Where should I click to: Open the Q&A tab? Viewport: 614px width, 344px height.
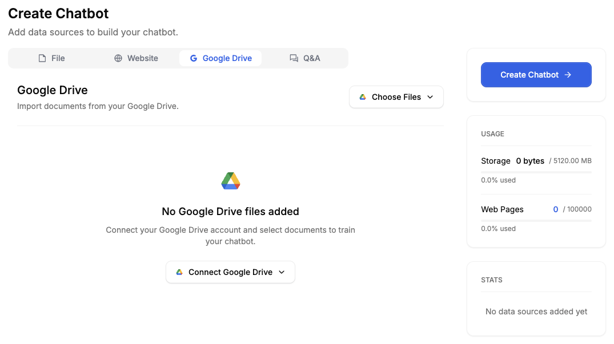[304, 58]
